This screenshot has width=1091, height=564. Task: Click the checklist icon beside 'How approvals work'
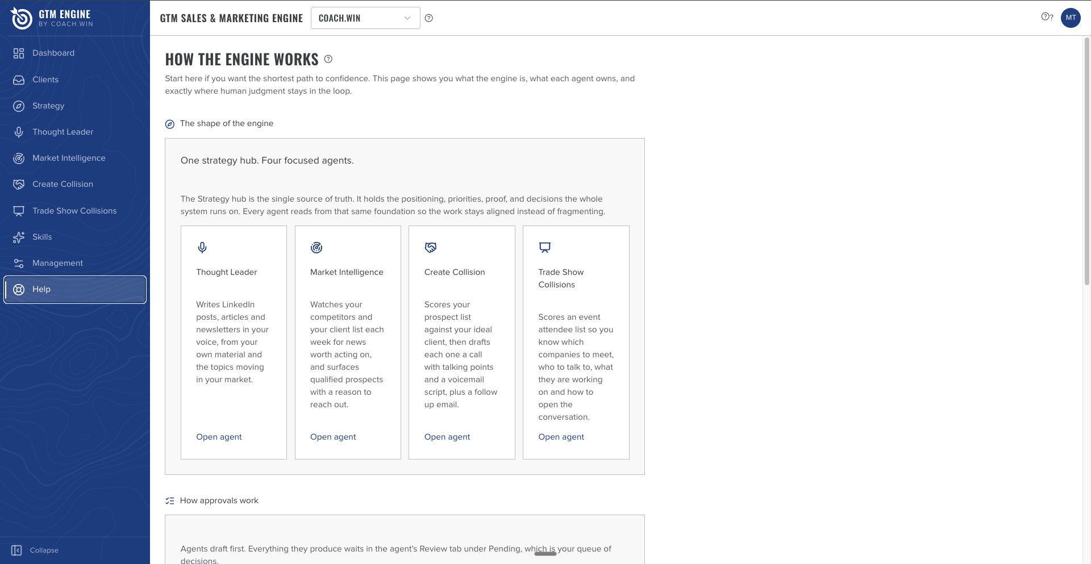(169, 501)
